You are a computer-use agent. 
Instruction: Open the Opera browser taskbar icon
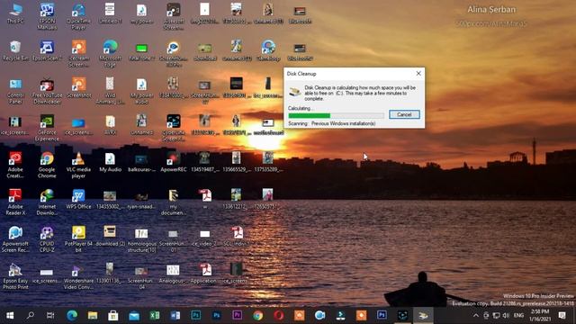point(278,315)
